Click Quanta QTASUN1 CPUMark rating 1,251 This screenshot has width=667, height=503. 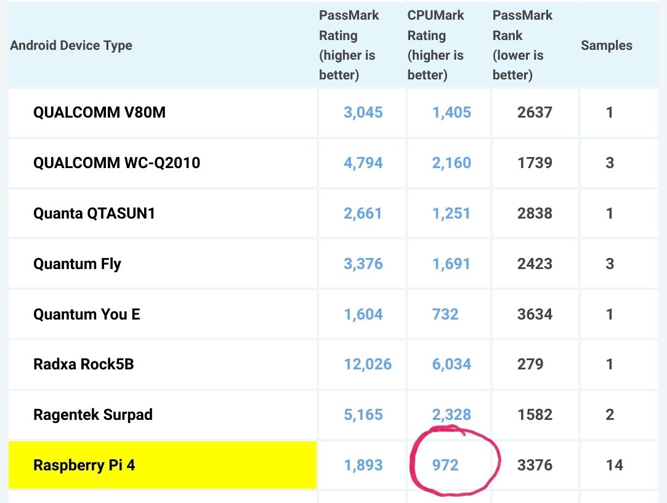(451, 214)
